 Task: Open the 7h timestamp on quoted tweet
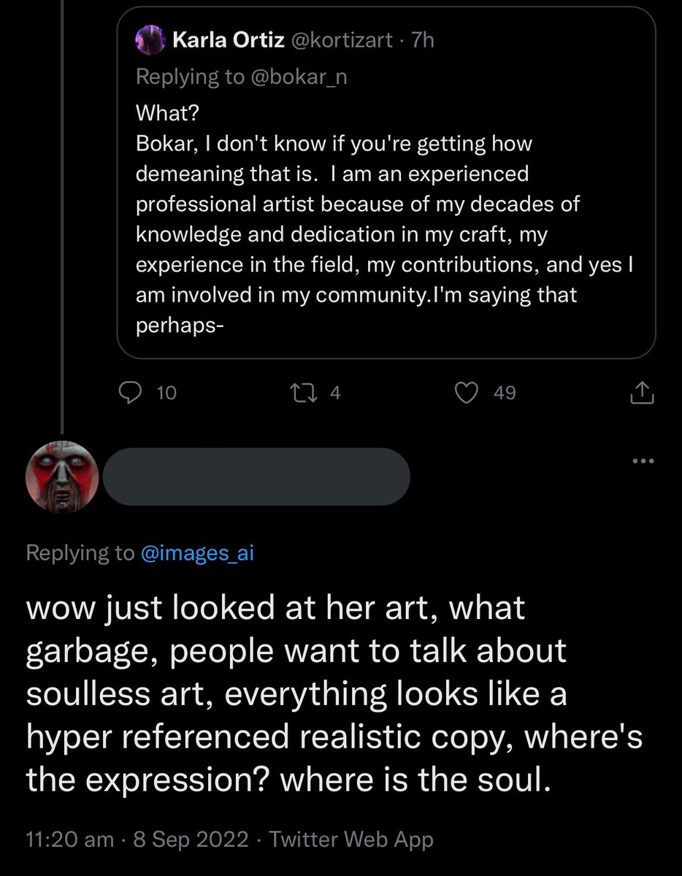click(423, 39)
